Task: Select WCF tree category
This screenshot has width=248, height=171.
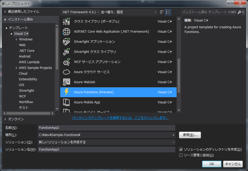Action: coord(22,96)
